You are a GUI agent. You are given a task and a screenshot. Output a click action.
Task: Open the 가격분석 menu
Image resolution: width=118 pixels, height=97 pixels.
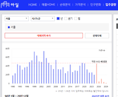(x=80, y=4)
